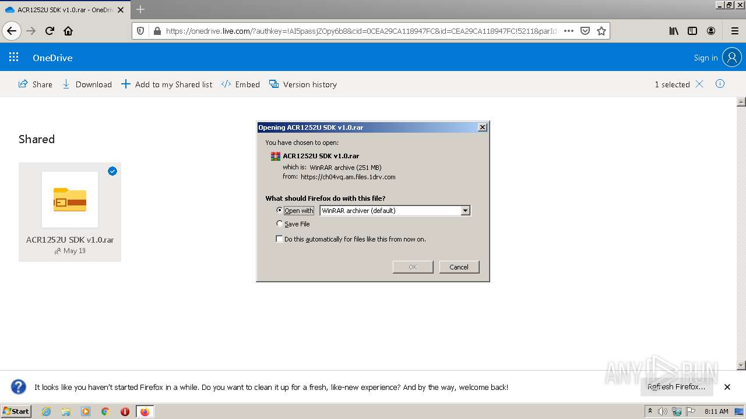This screenshot has width=746, height=419.
Task: Open Version history
Action: click(303, 84)
